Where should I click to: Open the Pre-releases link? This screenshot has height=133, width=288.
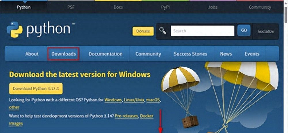click(x=126, y=116)
